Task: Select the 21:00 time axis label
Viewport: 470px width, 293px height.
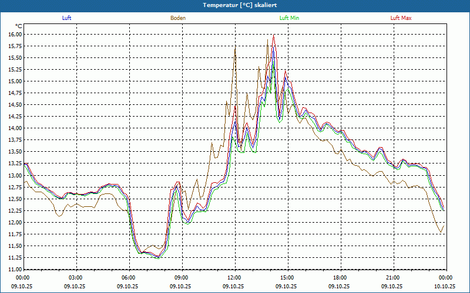Action: tap(393, 278)
